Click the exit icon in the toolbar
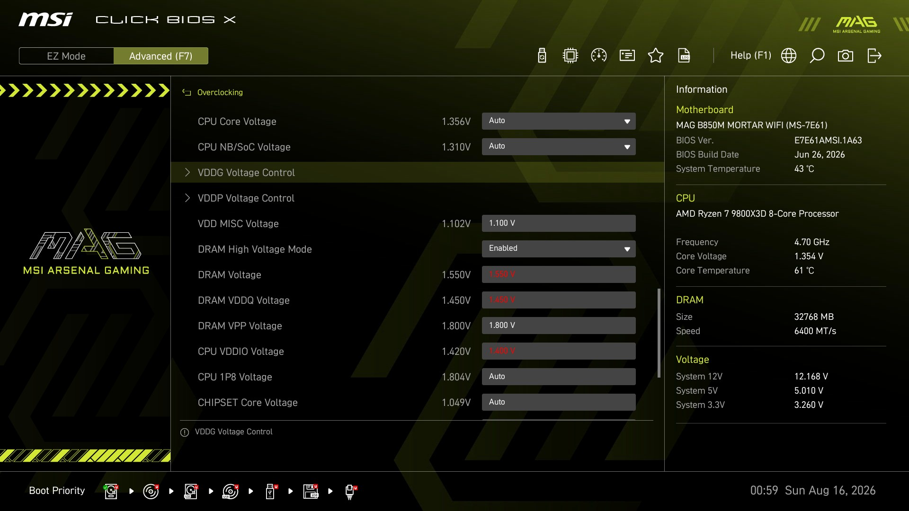This screenshot has width=909, height=511. tap(874, 56)
